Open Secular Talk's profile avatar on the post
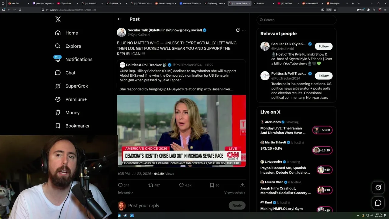Screen dimensions: 389x219 [121, 32]
